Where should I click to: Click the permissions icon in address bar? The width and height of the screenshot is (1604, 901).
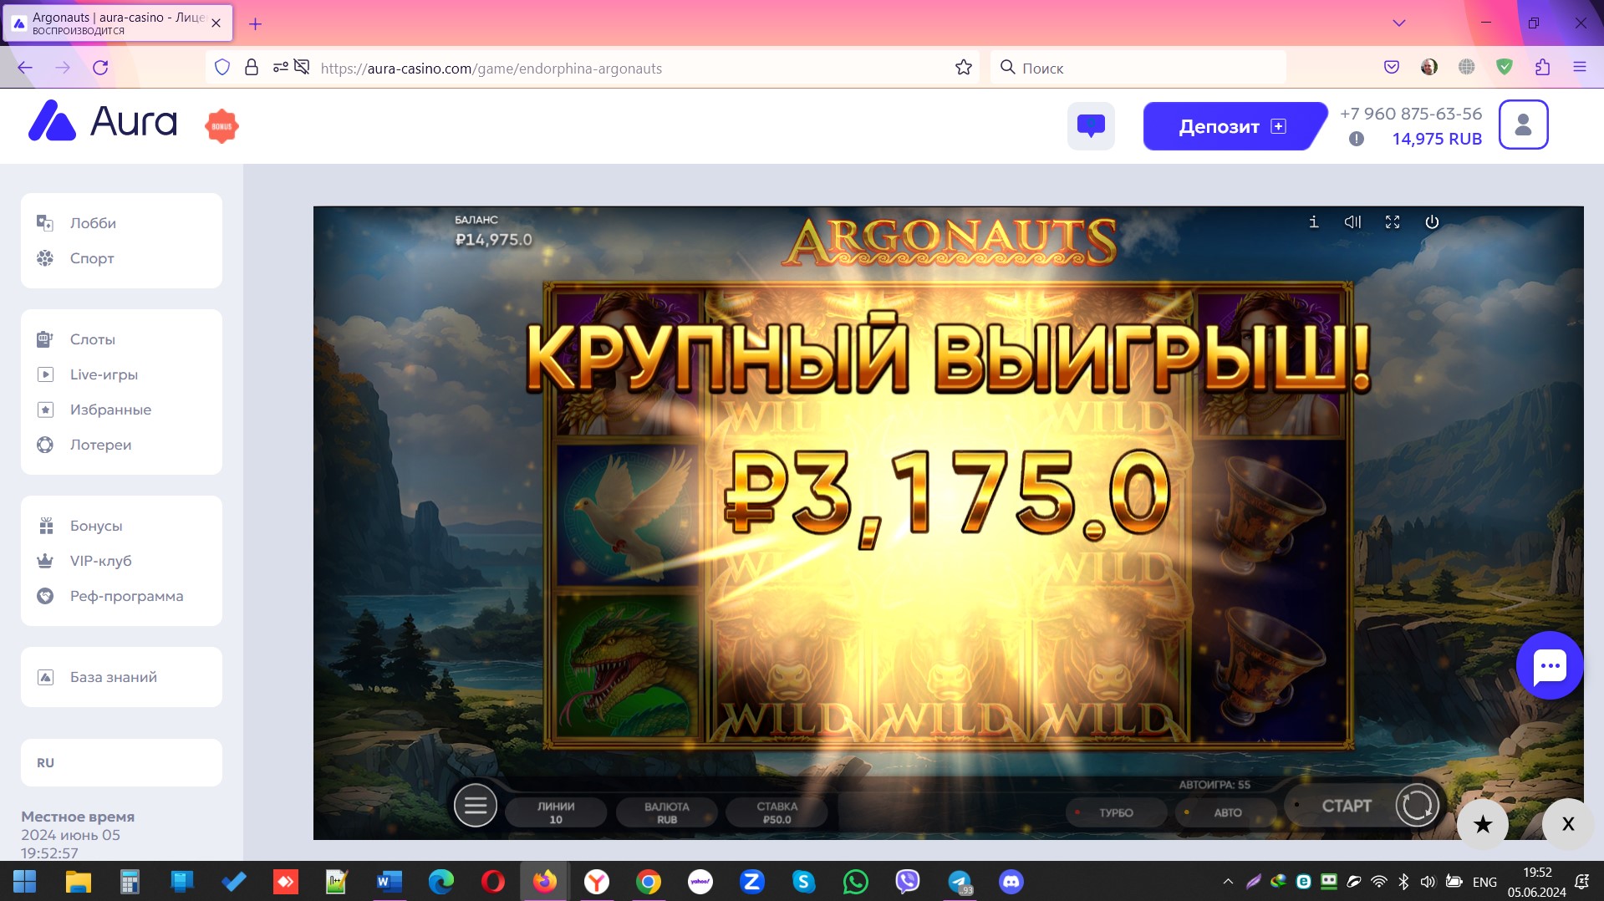click(x=281, y=68)
